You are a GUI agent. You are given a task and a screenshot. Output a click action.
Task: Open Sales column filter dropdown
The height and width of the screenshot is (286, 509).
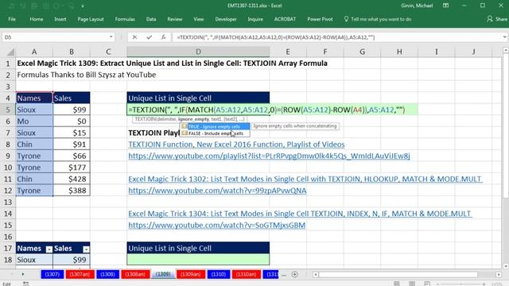[x=86, y=249]
